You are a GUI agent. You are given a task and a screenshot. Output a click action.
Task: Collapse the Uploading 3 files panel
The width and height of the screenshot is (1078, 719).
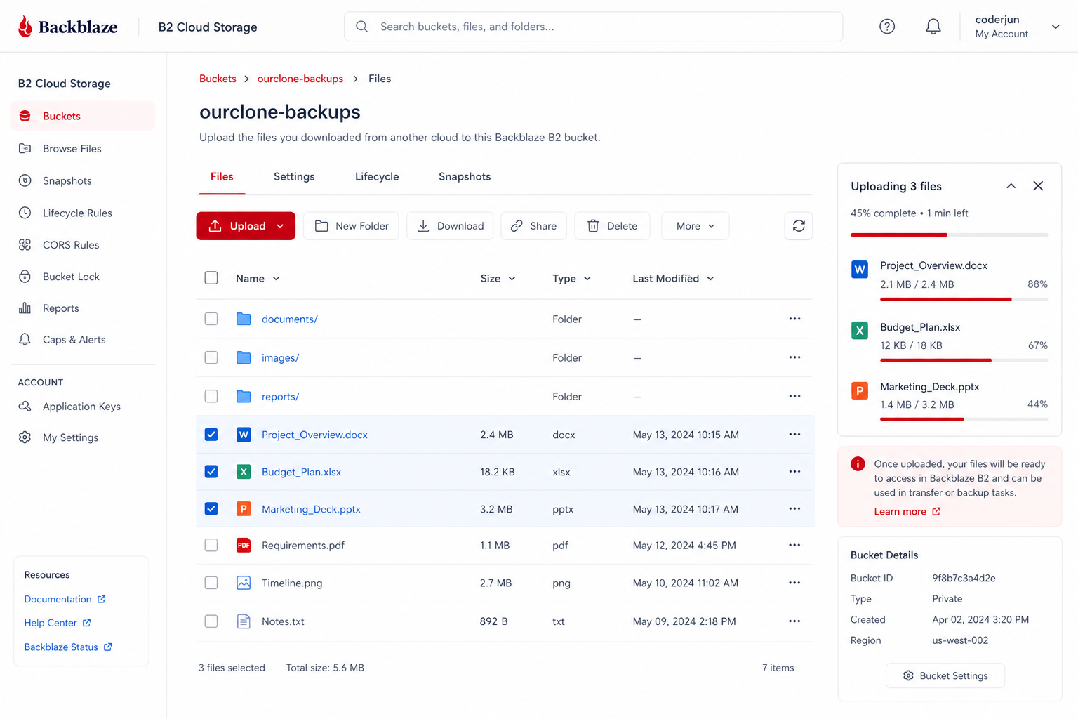coord(1011,186)
